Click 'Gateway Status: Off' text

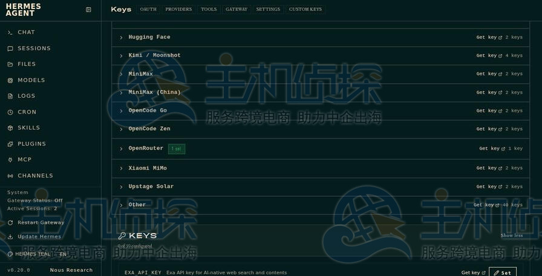(x=35, y=201)
